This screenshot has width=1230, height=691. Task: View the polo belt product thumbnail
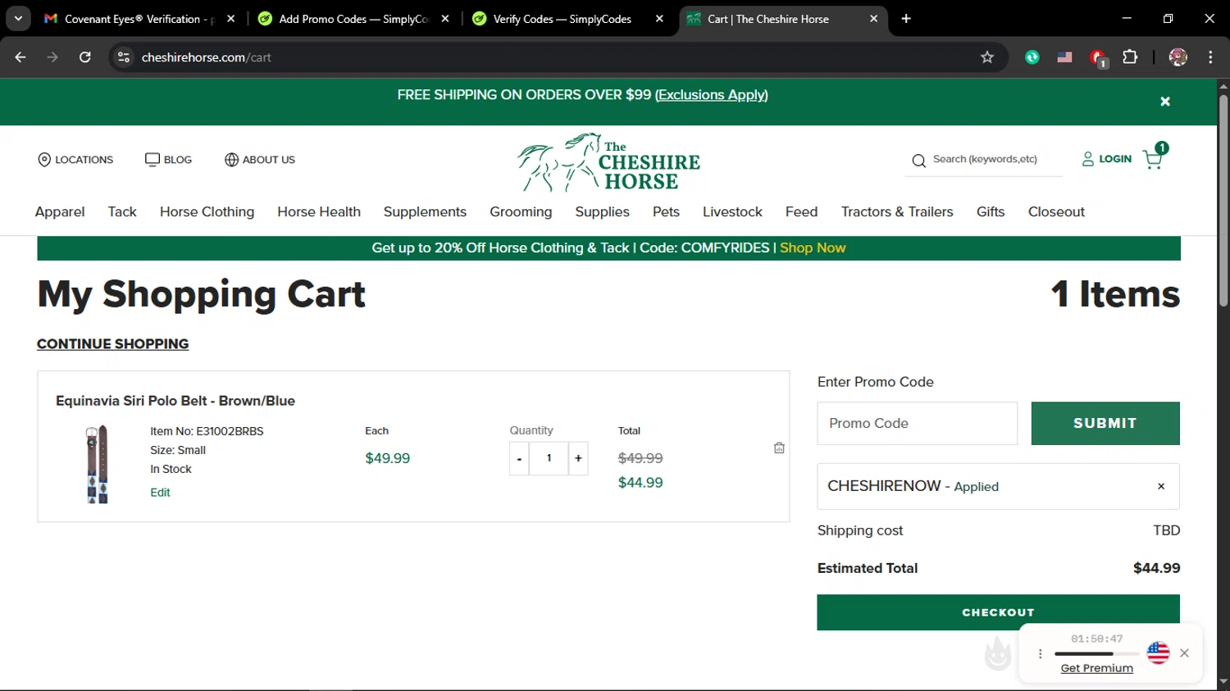pos(98,464)
